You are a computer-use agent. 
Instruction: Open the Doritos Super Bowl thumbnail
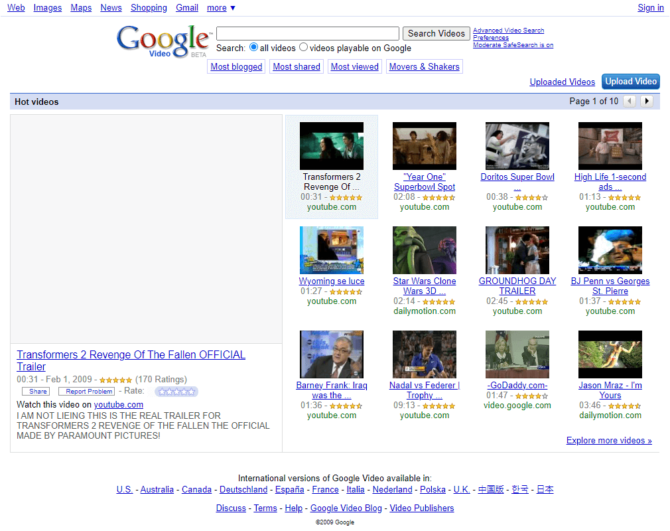(517, 146)
